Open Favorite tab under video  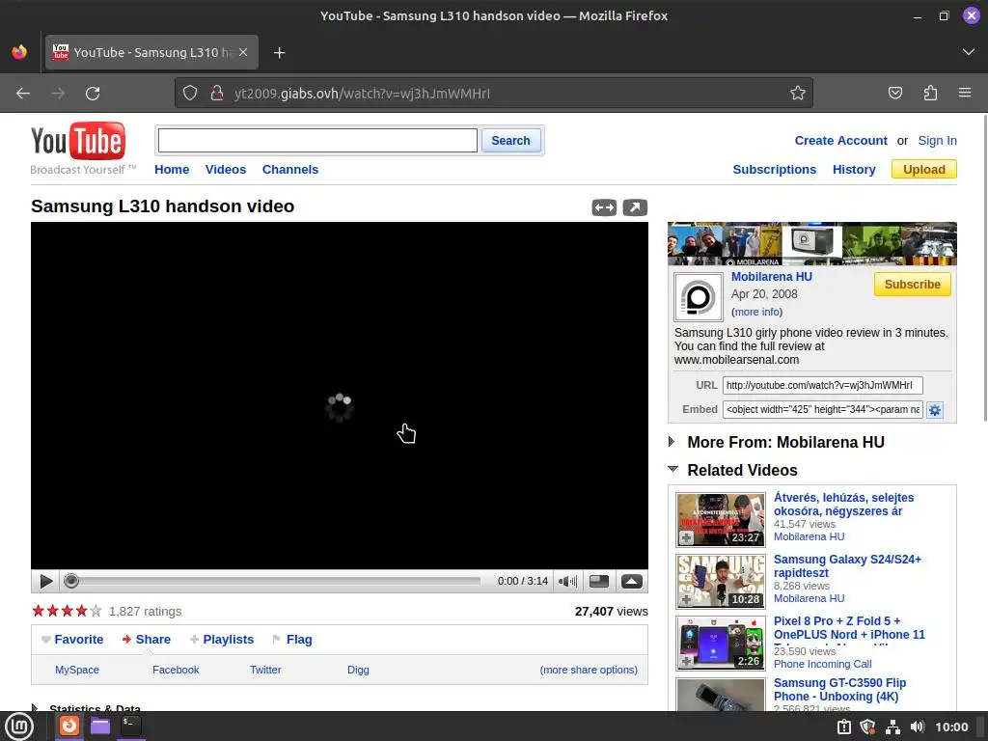(x=79, y=640)
